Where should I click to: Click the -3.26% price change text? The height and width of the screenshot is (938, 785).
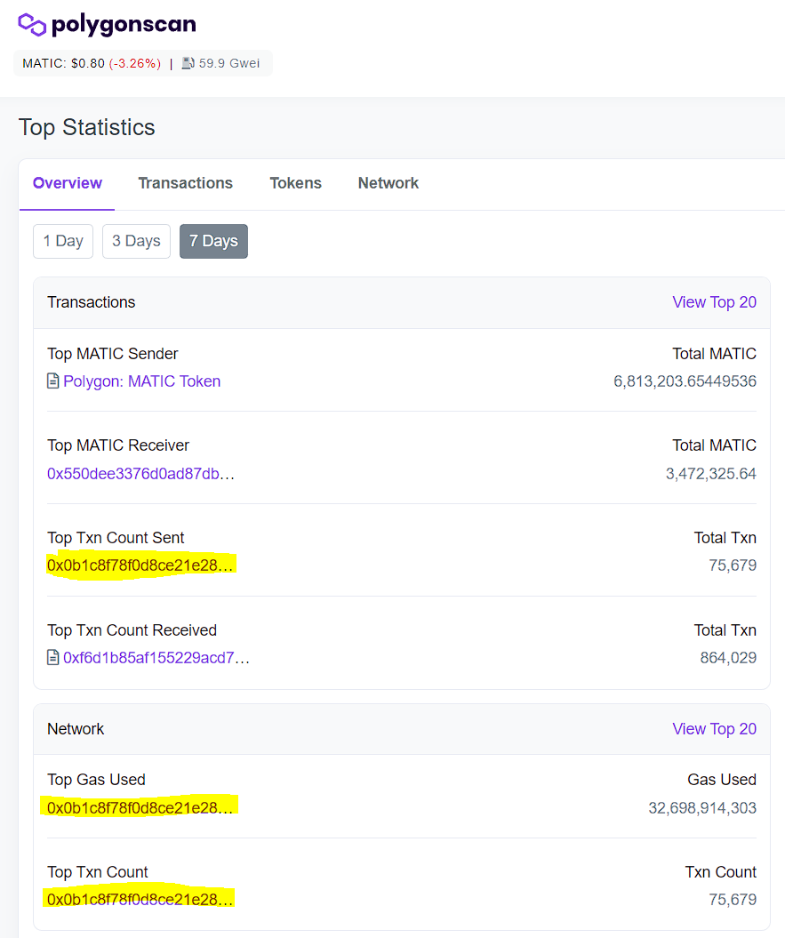[x=135, y=63]
